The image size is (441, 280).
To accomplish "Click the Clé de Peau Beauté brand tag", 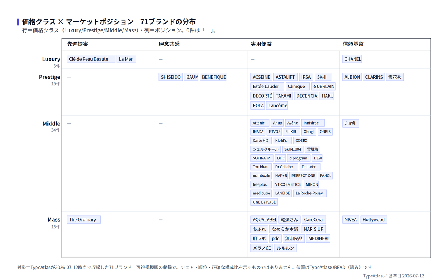I will point(91,59).
